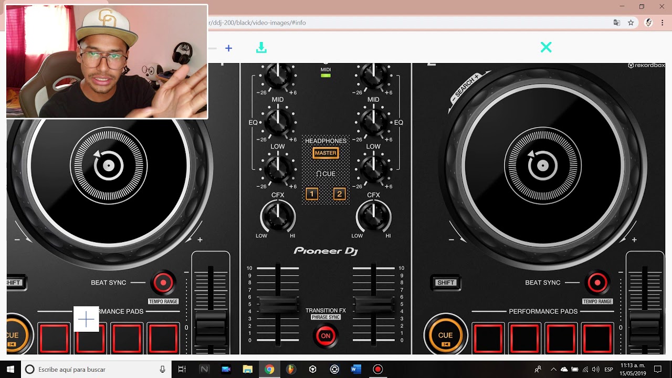This screenshot has width=672, height=378.
Task: Hit the orange CUE button on right deck
Action: (445, 335)
